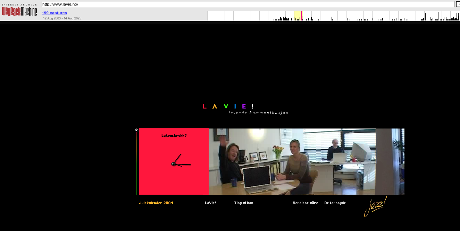Screen dimensions: 460x231
Task: Open the Julekalender 2004 link
Action: 156,203
